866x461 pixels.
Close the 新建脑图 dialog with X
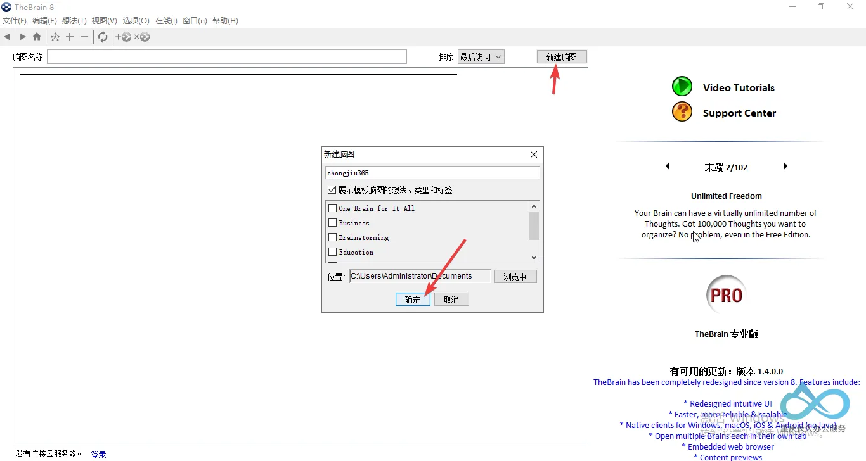[x=534, y=155]
